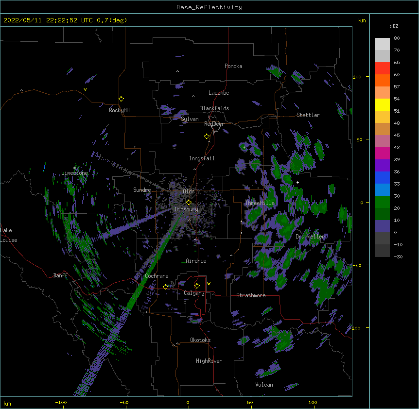Click the 100 tick label on the right axis

coord(357,77)
